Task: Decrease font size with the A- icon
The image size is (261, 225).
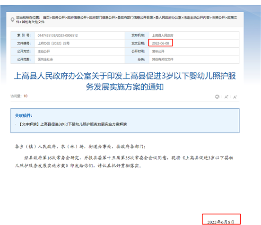Action: click(235, 97)
